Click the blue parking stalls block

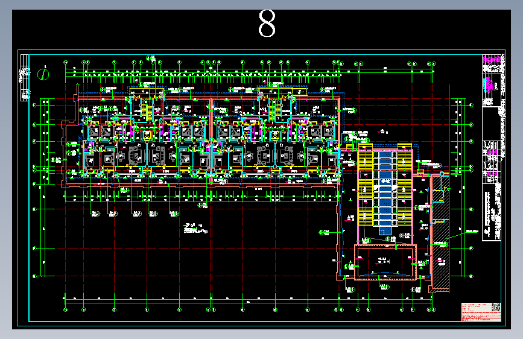click(385, 193)
